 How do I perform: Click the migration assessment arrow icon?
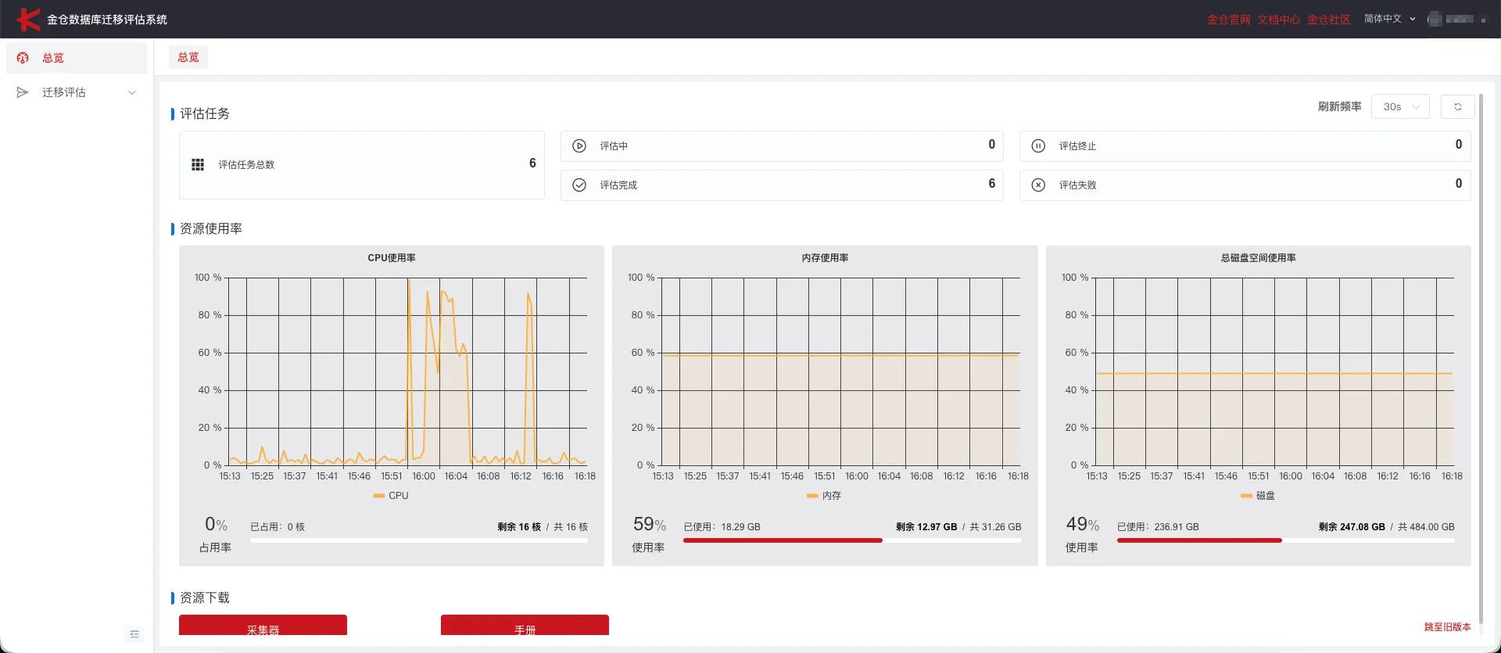point(23,92)
